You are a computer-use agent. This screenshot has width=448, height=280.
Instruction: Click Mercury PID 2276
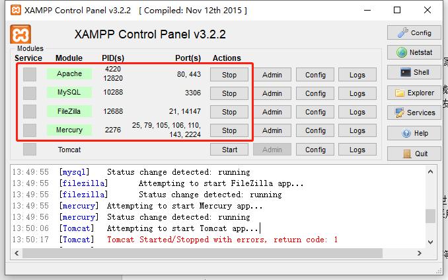(113, 130)
